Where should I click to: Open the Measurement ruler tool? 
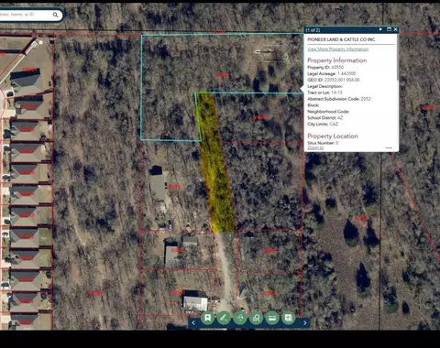click(272, 318)
